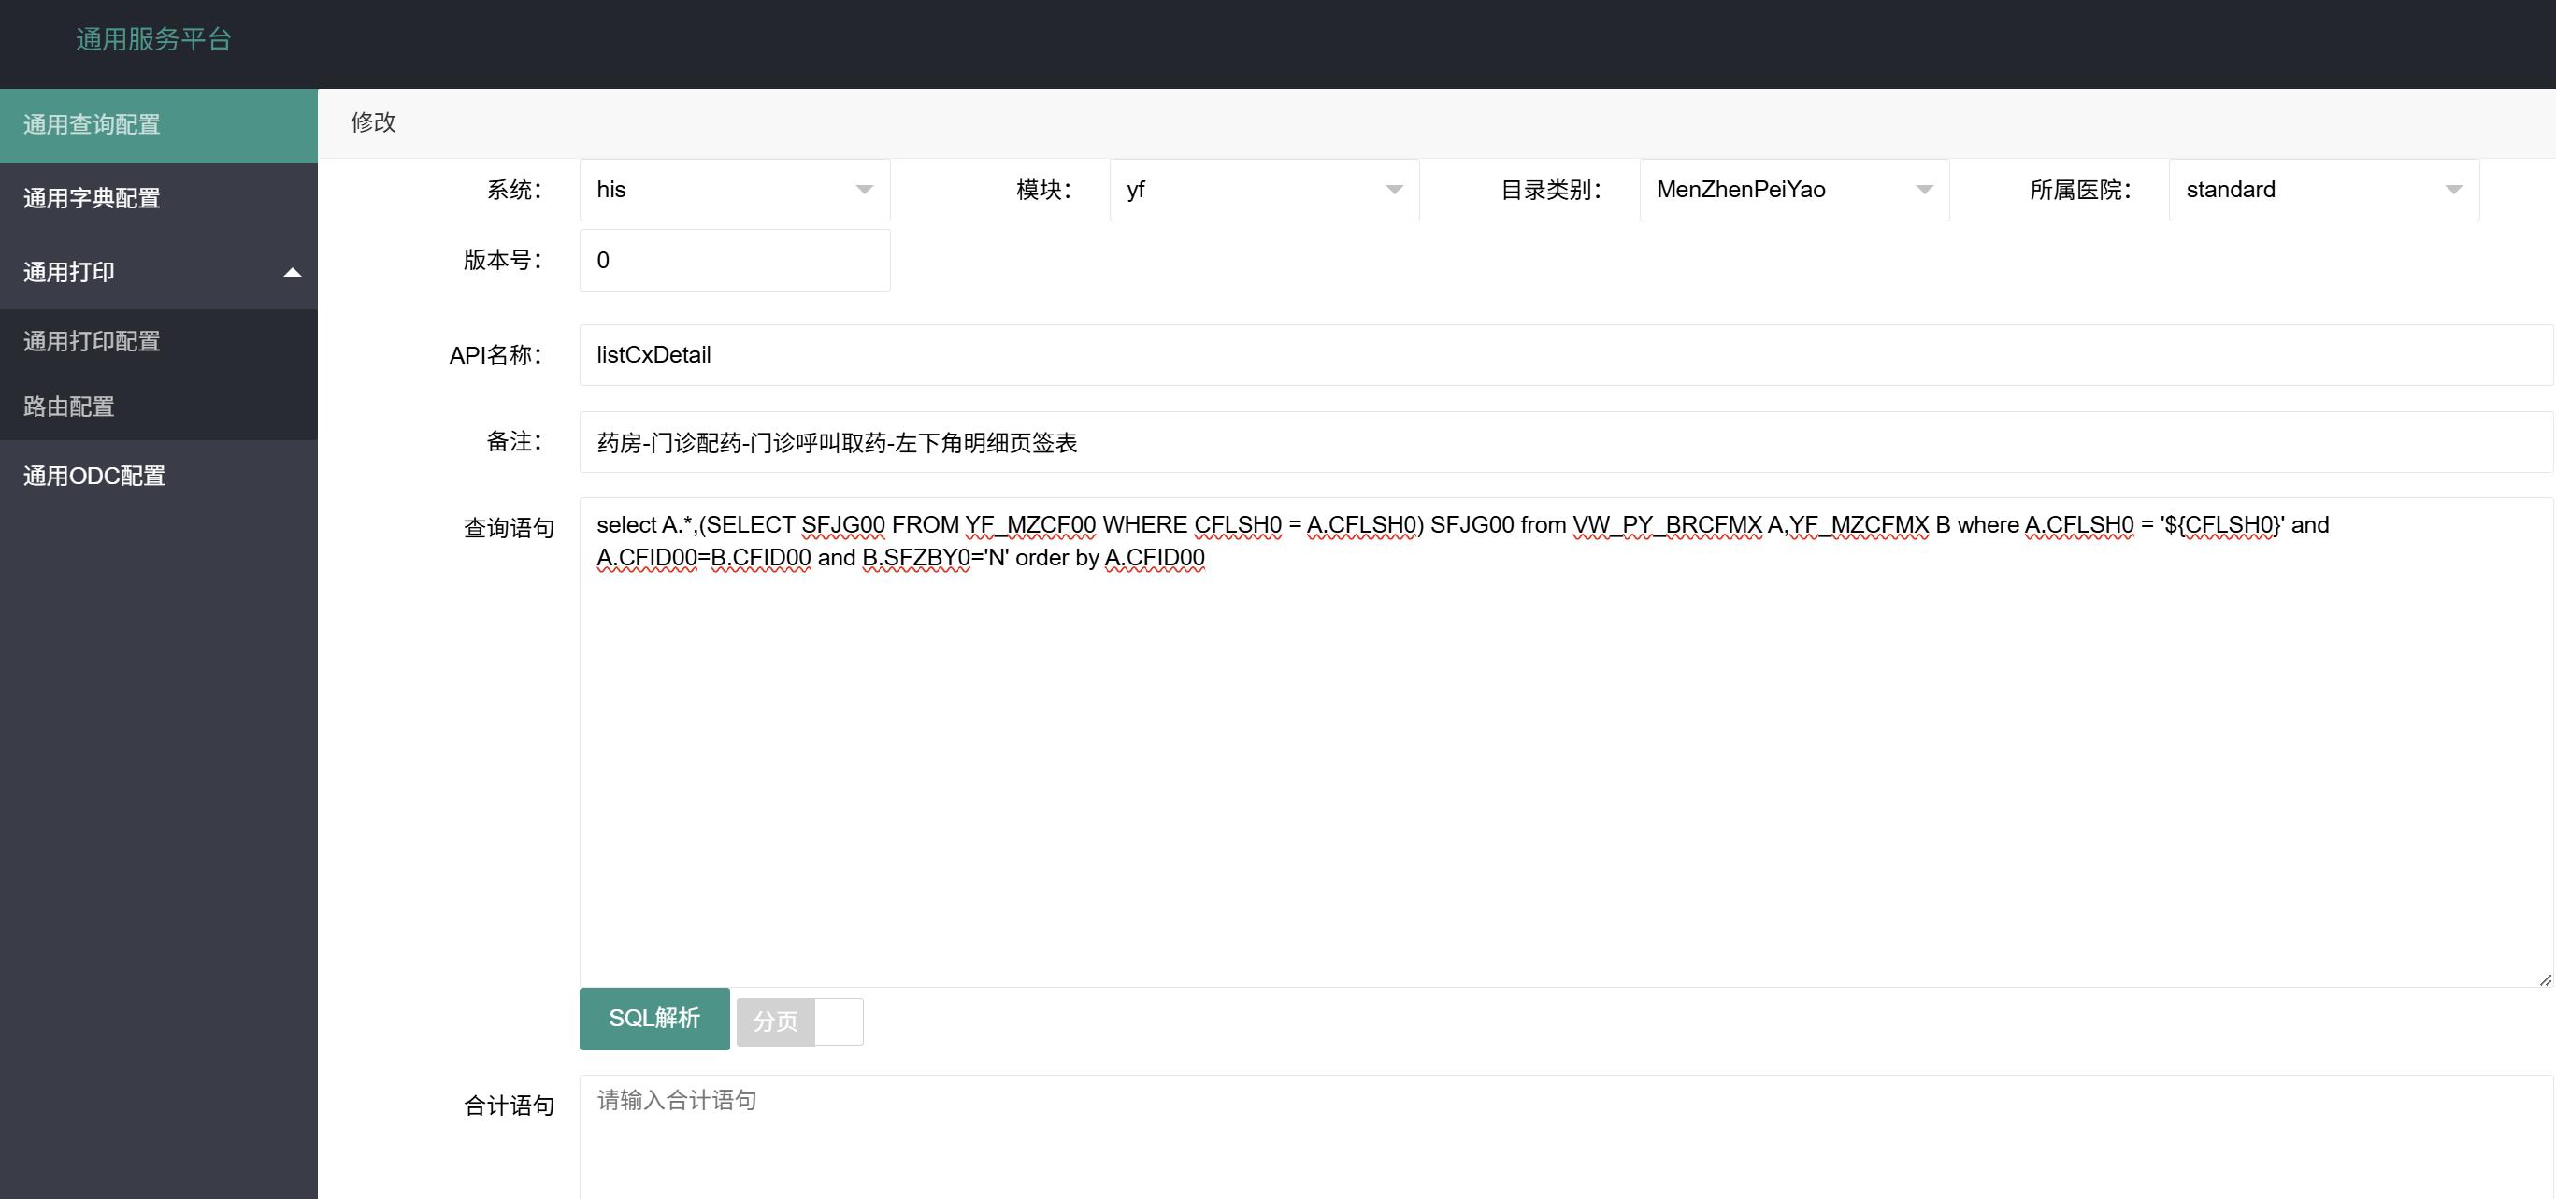The width and height of the screenshot is (2556, 1199).
Task: Grab the query textarea resize handle
Action: pos(2544,979)
